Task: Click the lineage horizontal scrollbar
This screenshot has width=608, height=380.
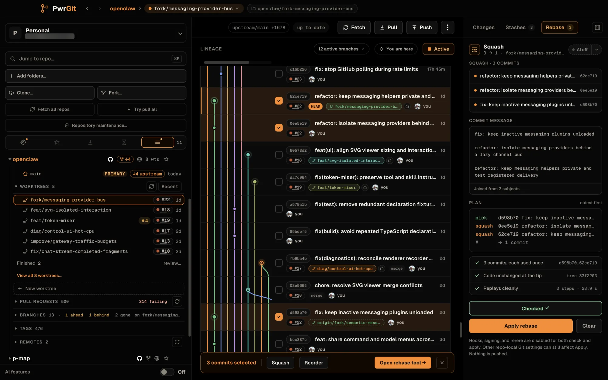Action: pyautogui.click(x=226, y=62)
